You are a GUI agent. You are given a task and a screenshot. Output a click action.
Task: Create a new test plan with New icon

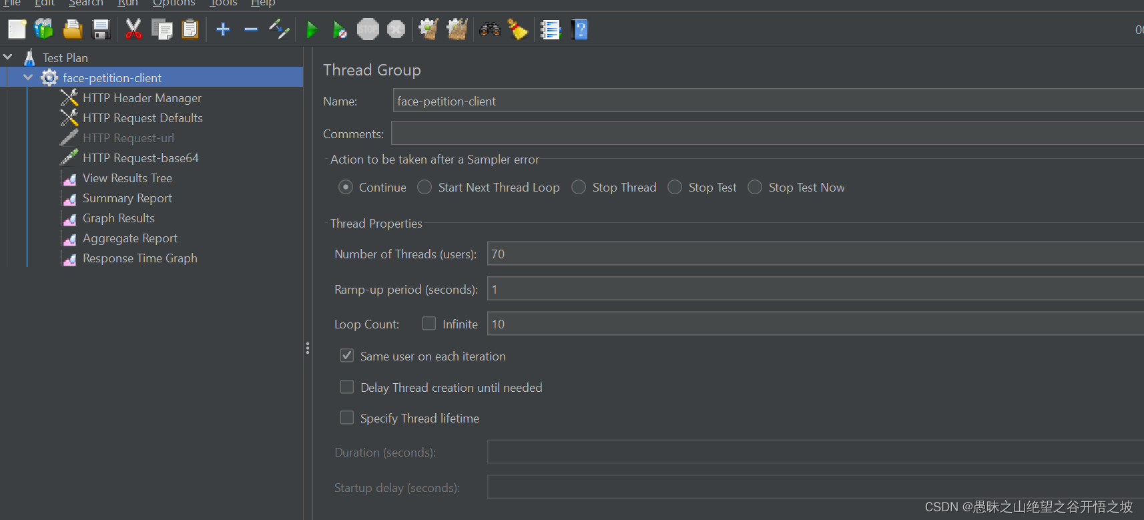pyautogui.click(x=17, y=29)
